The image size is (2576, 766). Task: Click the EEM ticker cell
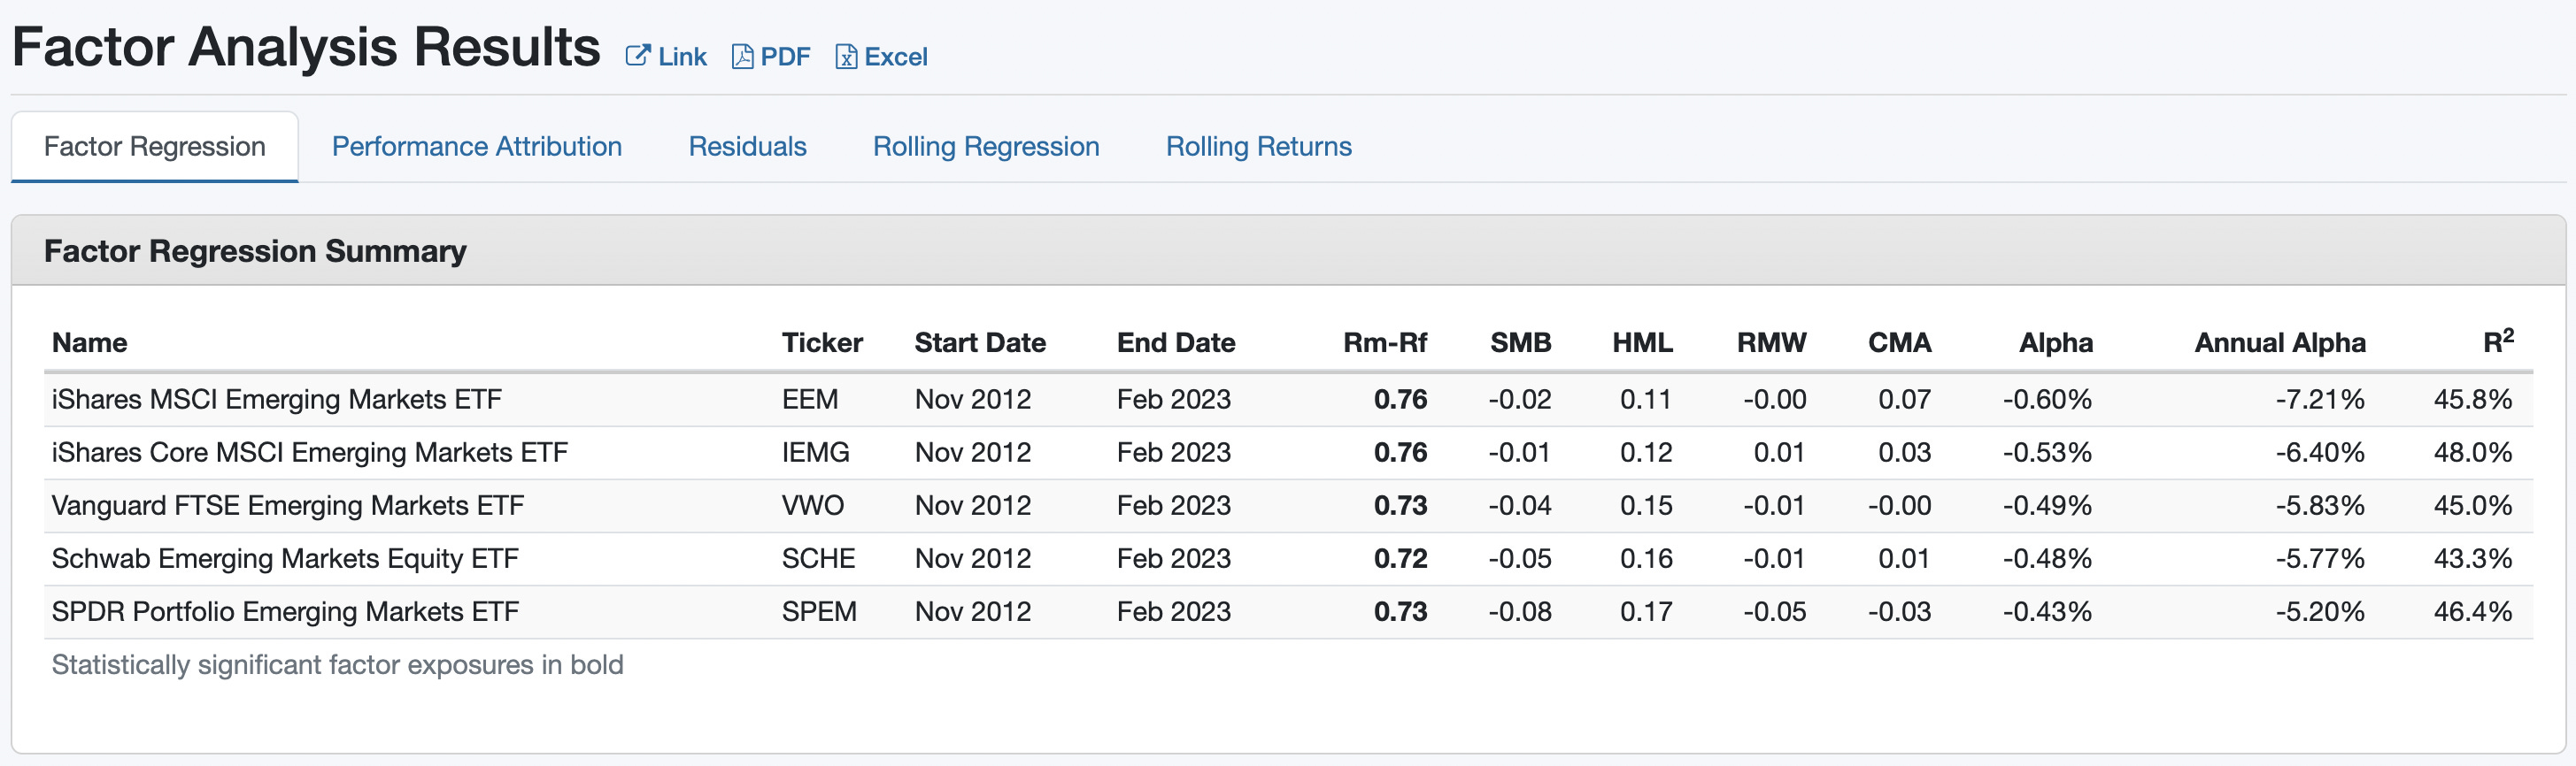click(x=810, y=400)
